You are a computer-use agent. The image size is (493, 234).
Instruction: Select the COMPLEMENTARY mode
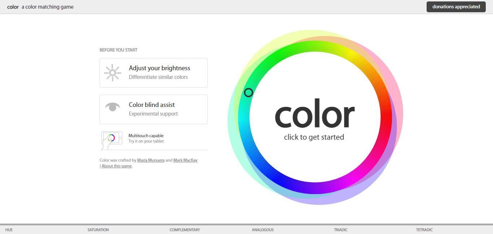click(x=185, y=230)
